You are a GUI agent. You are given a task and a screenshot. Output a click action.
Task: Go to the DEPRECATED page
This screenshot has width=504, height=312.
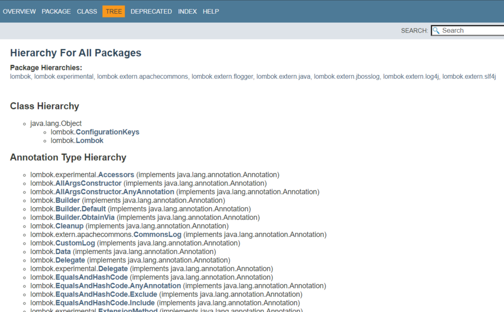click(x=151, y=11)
